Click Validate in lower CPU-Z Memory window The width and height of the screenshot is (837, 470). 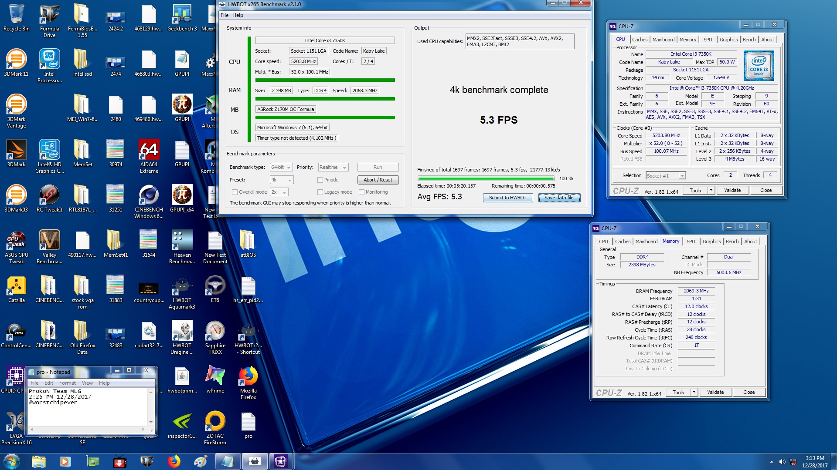(715, 392)
